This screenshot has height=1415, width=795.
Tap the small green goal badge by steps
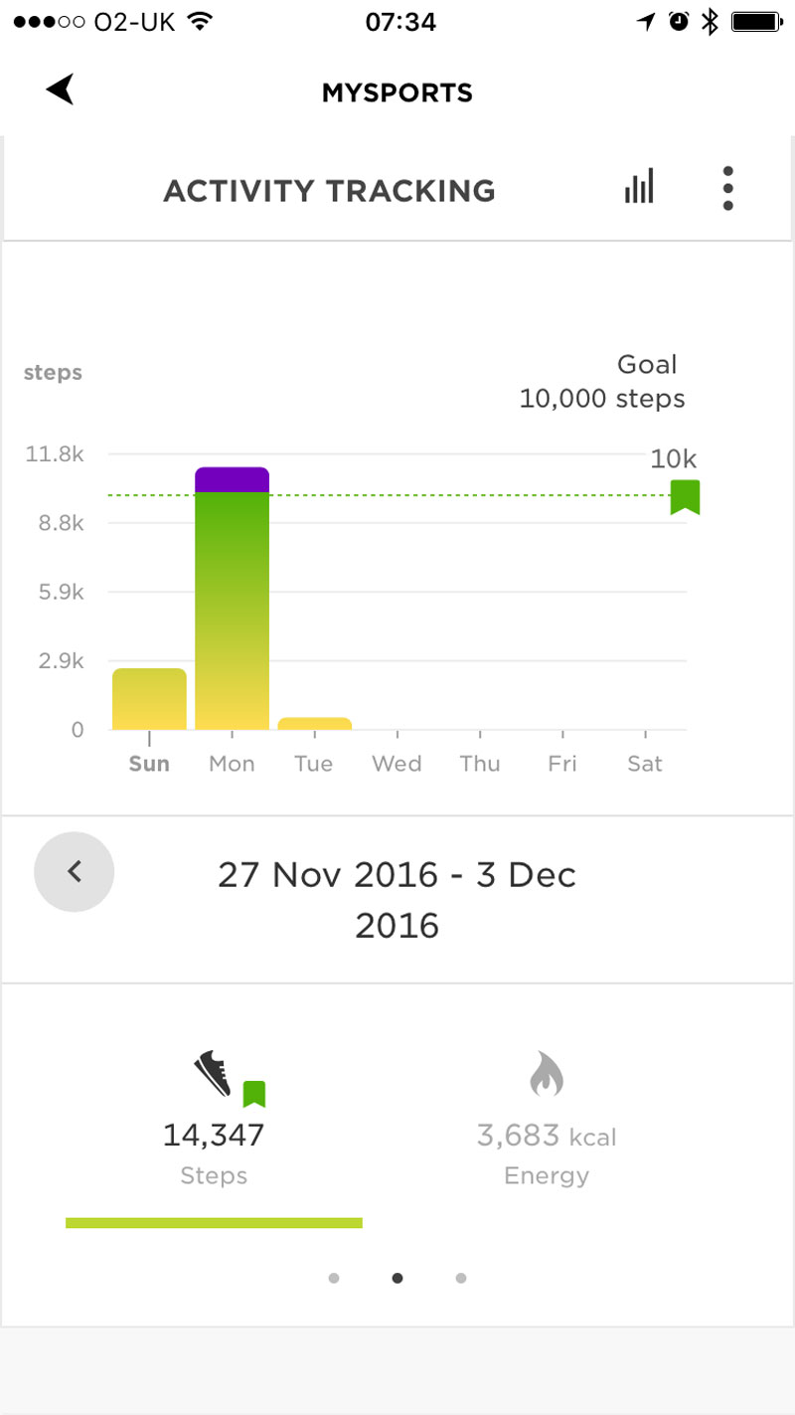point(254,1094)
